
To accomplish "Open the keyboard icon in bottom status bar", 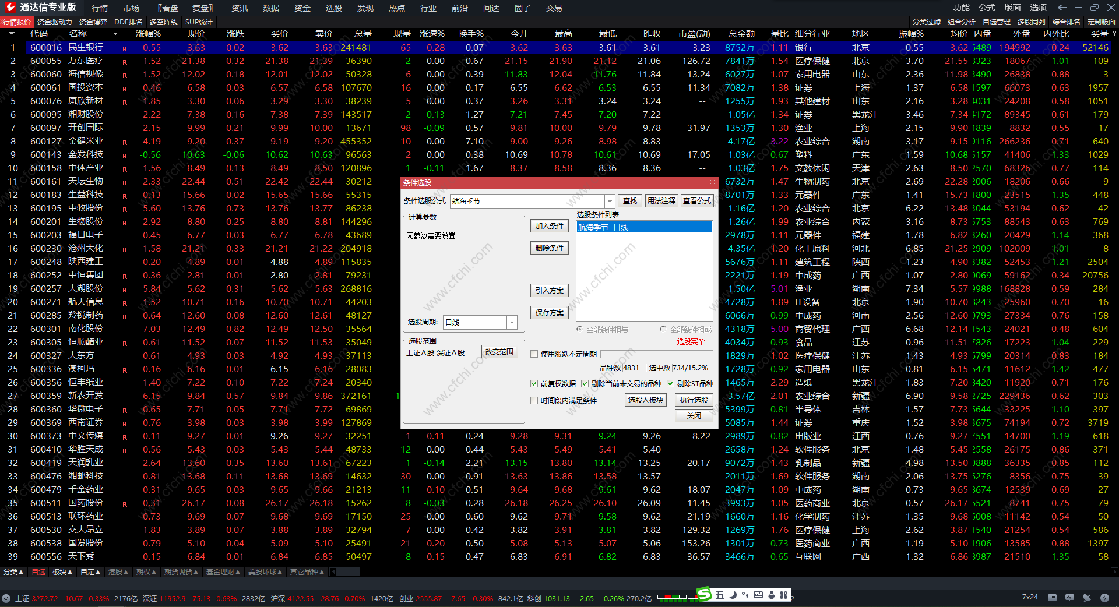I will click(x=1052, y=598).
